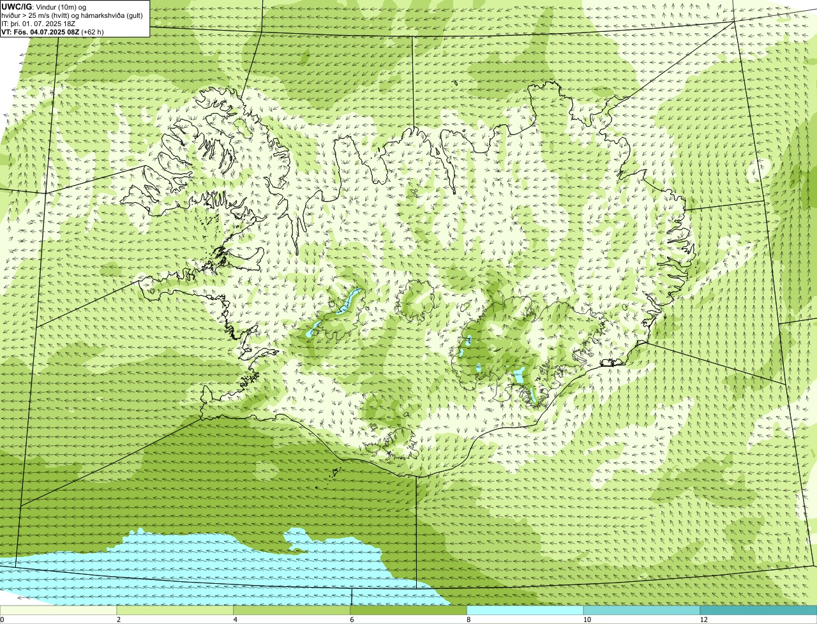
Task: Click the 10–12 turquoise legend segment
Action: pos(641,610)
